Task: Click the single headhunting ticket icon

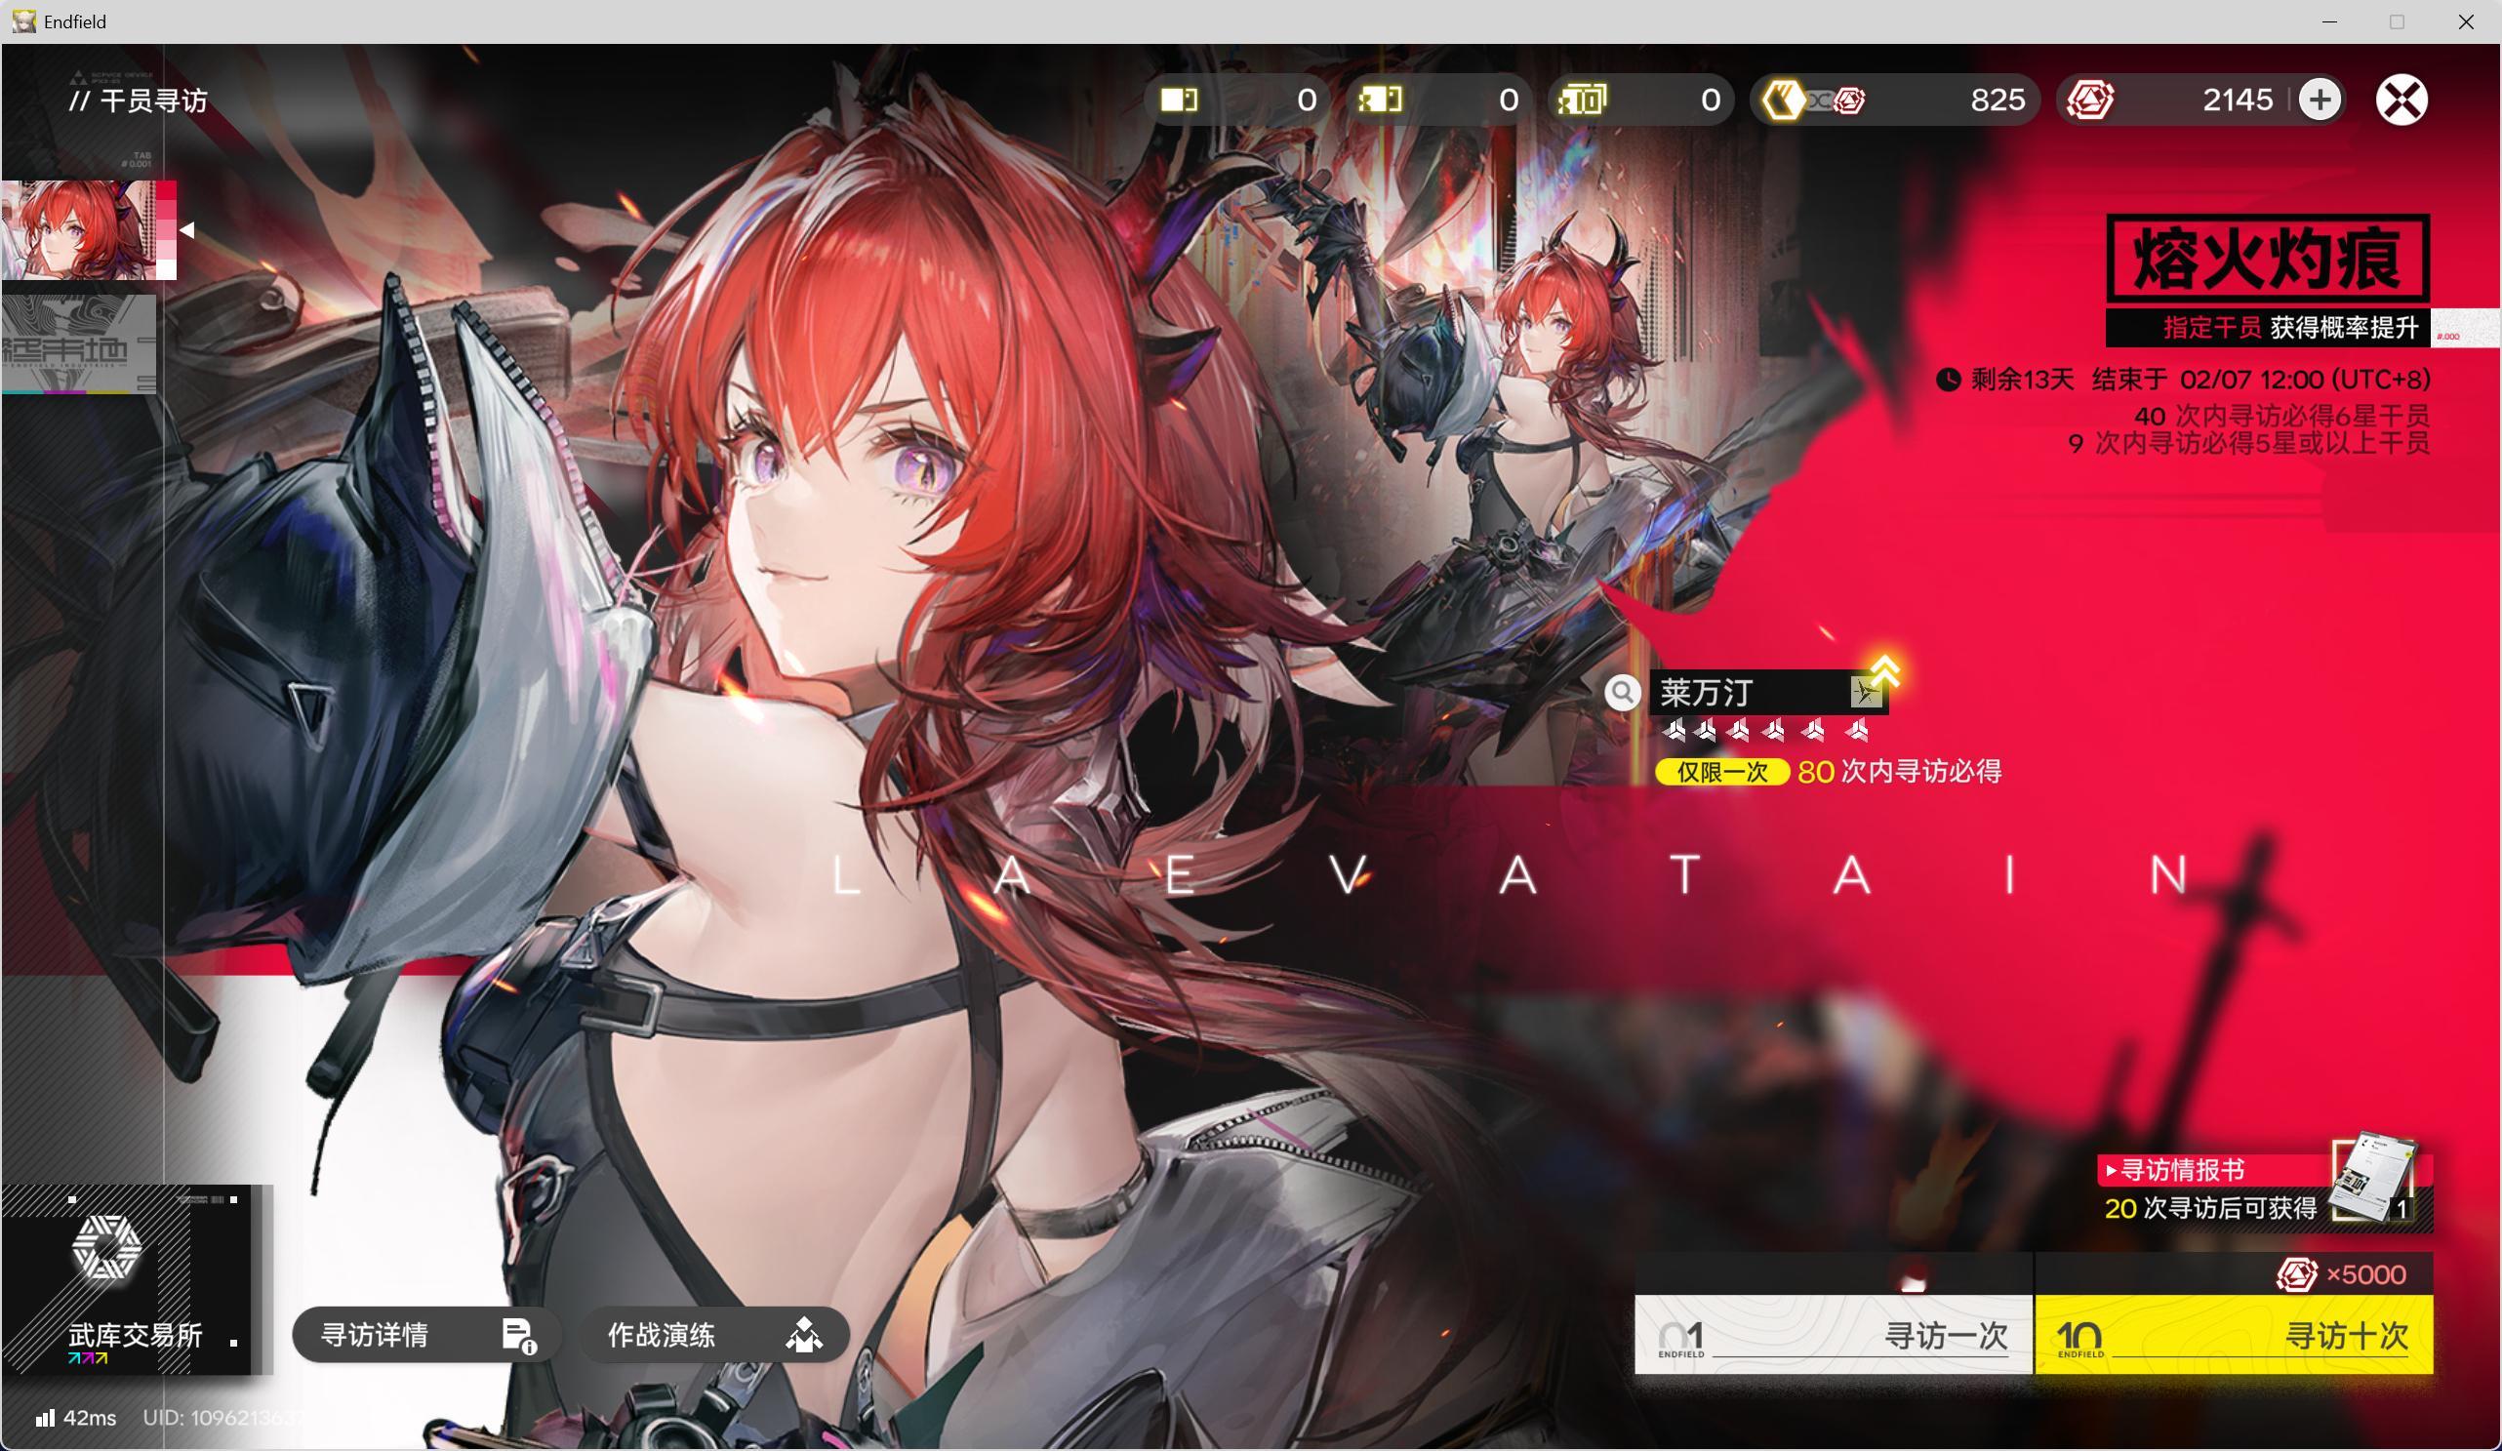Action: coord(1180,100)
